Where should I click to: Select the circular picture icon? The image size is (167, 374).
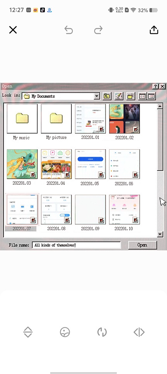[x=65, y=332]
